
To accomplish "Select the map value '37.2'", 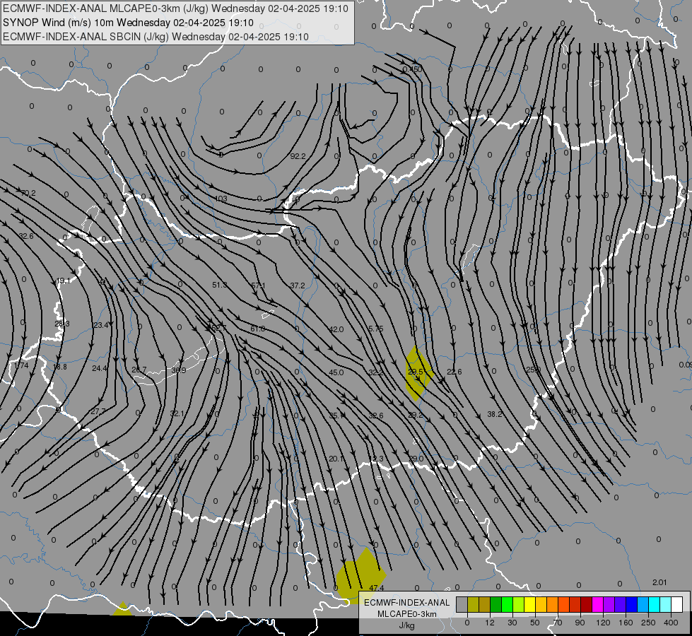I will (298, 286).
